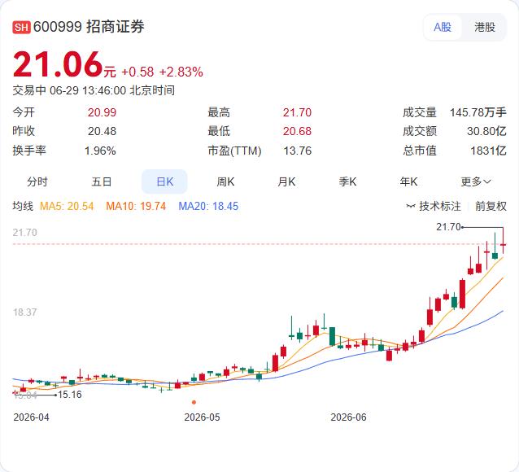The height and width of the screenshot is (472, 519).
Task: Switch to A股 market toggle
Action: pyautogui.click(x=443, y=27)
